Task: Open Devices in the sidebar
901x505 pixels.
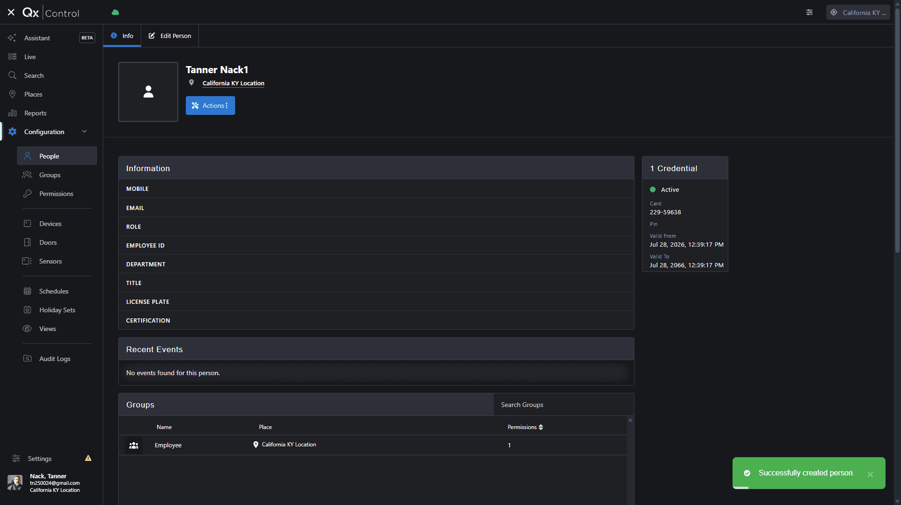Action: click(x=57, y=224)
